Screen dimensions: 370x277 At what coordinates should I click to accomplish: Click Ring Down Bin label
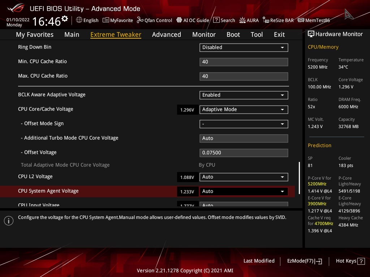coord(35,47)
